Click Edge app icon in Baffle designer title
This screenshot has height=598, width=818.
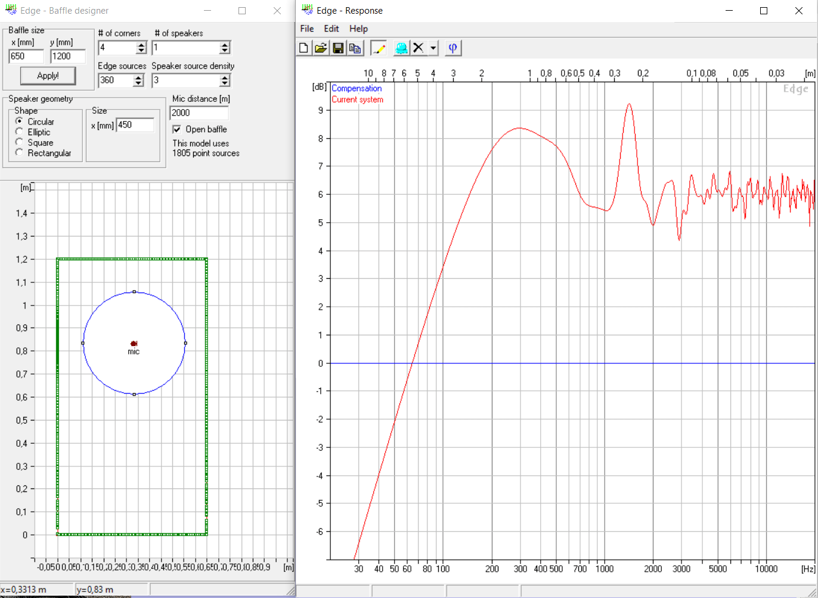tap(11, 10)
